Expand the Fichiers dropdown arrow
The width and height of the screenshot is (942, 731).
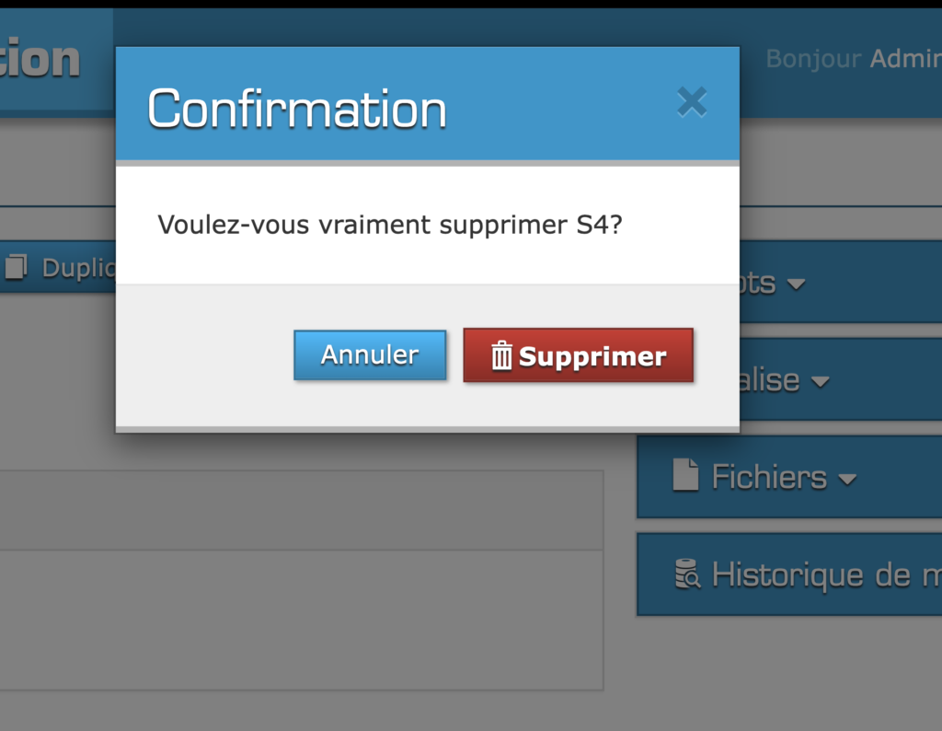click(847, 478)
